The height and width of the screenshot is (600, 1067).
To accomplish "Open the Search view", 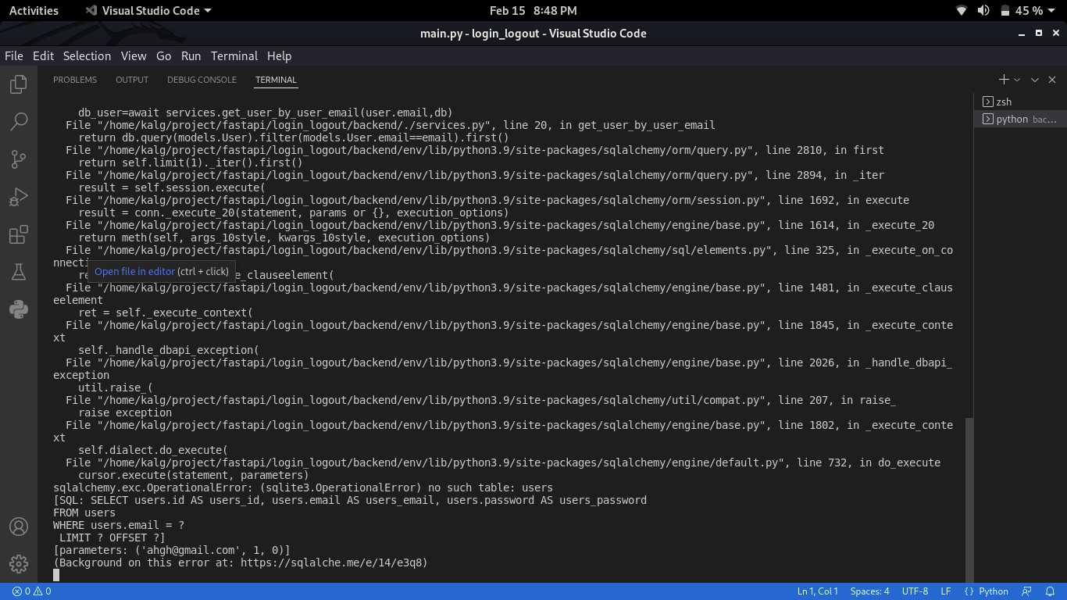I will point(18,121).
